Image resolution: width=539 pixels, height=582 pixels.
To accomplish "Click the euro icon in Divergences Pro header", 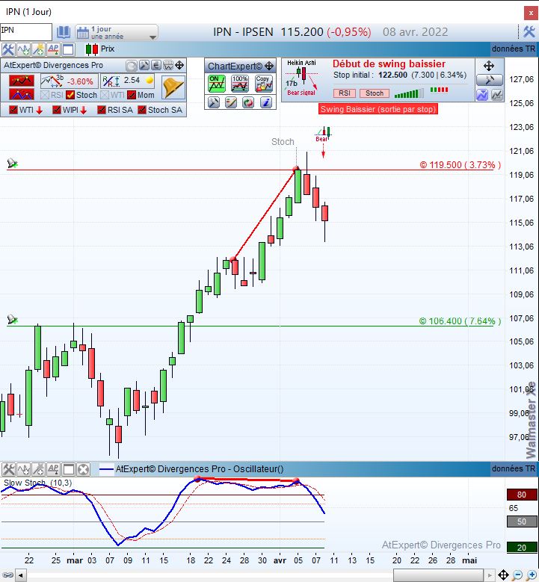I will [x=156, y=66].
